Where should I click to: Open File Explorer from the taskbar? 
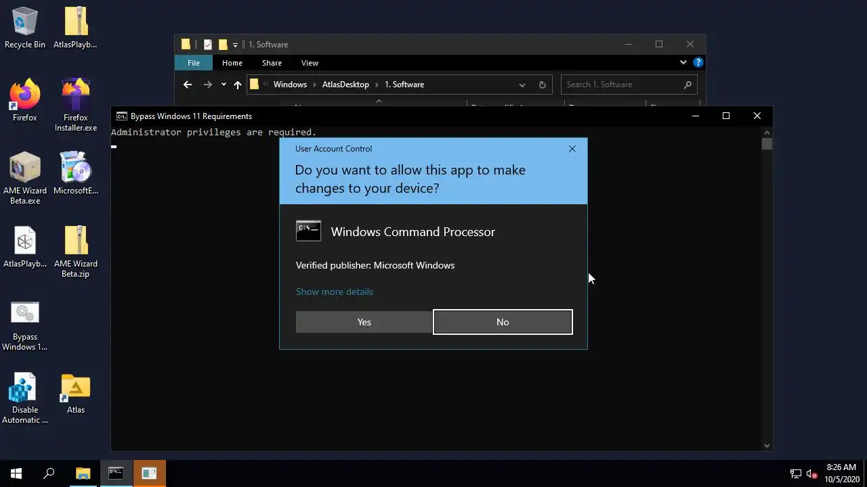tap(83, 473)
